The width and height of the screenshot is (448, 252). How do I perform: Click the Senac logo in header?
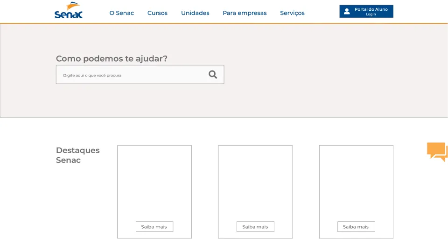68,11
